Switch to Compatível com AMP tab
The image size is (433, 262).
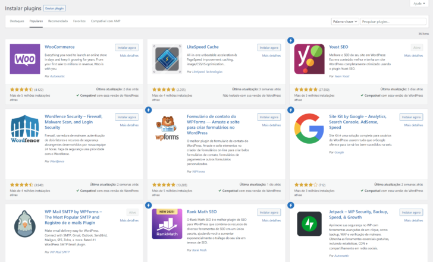105,21
